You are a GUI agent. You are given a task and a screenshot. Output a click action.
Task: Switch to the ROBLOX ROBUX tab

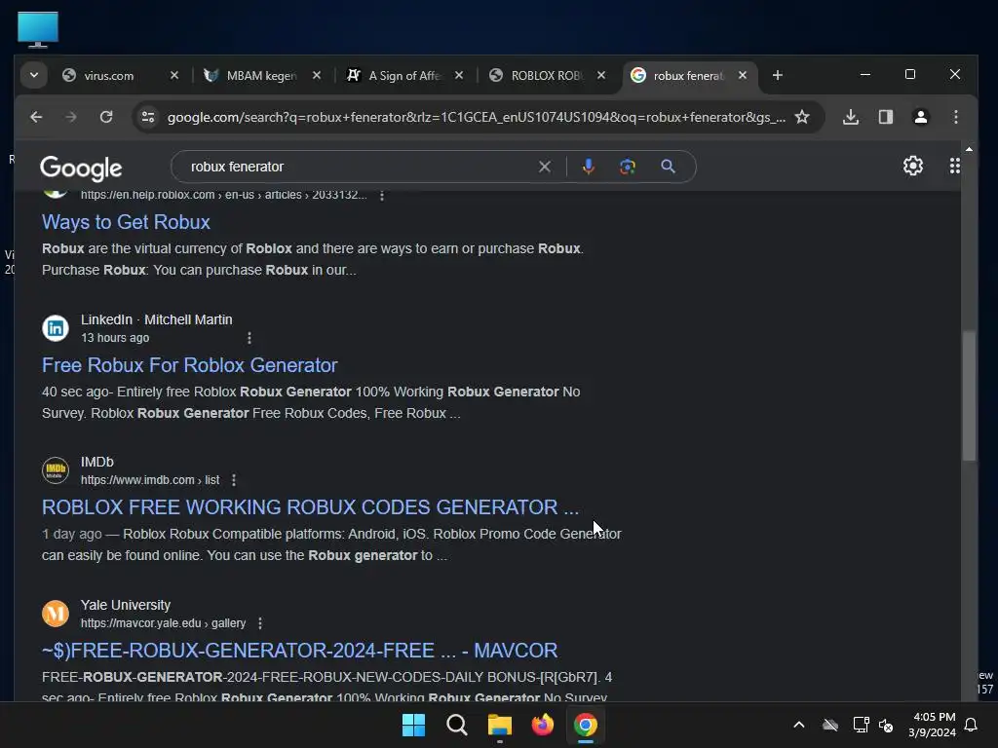click(547, 76)
